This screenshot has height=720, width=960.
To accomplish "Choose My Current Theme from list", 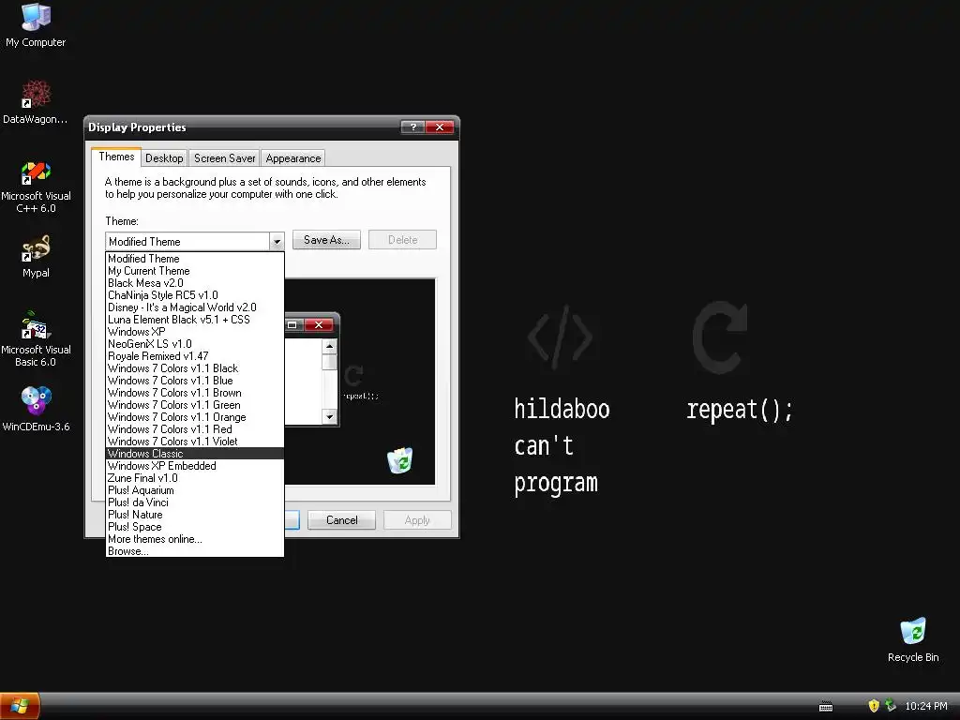I will click(195, 271).
